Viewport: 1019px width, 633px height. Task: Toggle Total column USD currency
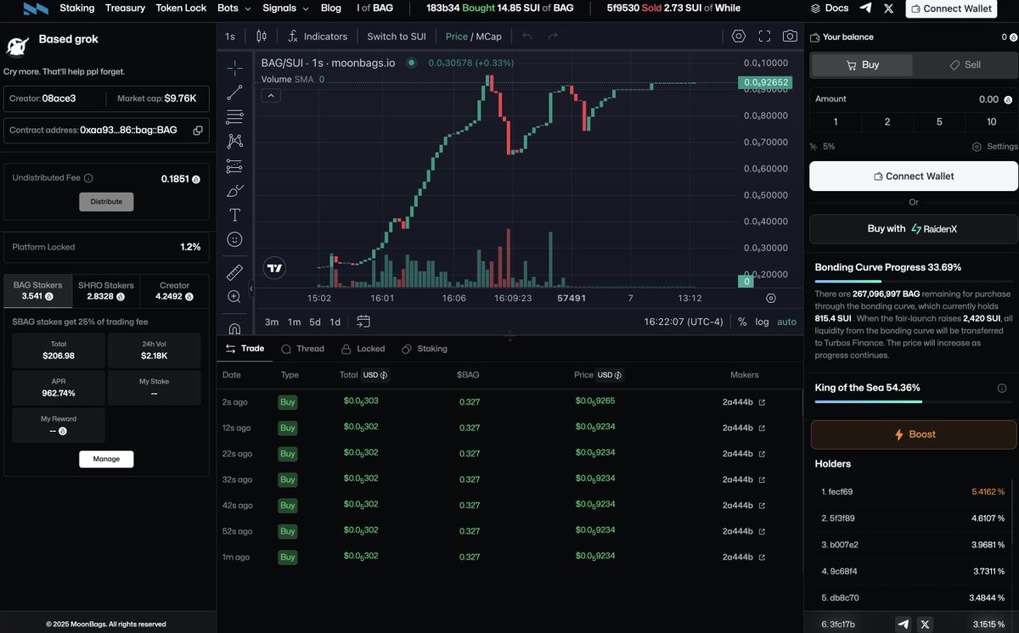(x=376, y=375)
